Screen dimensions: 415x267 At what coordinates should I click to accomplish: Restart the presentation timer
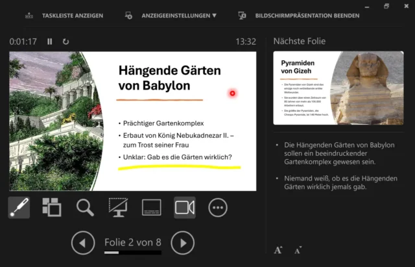pos(65,42)
